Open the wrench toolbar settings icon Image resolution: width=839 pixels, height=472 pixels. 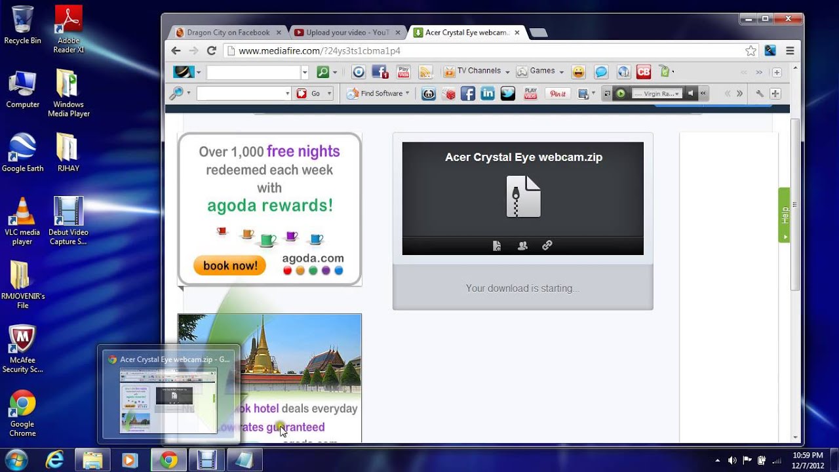click(760, 94)
